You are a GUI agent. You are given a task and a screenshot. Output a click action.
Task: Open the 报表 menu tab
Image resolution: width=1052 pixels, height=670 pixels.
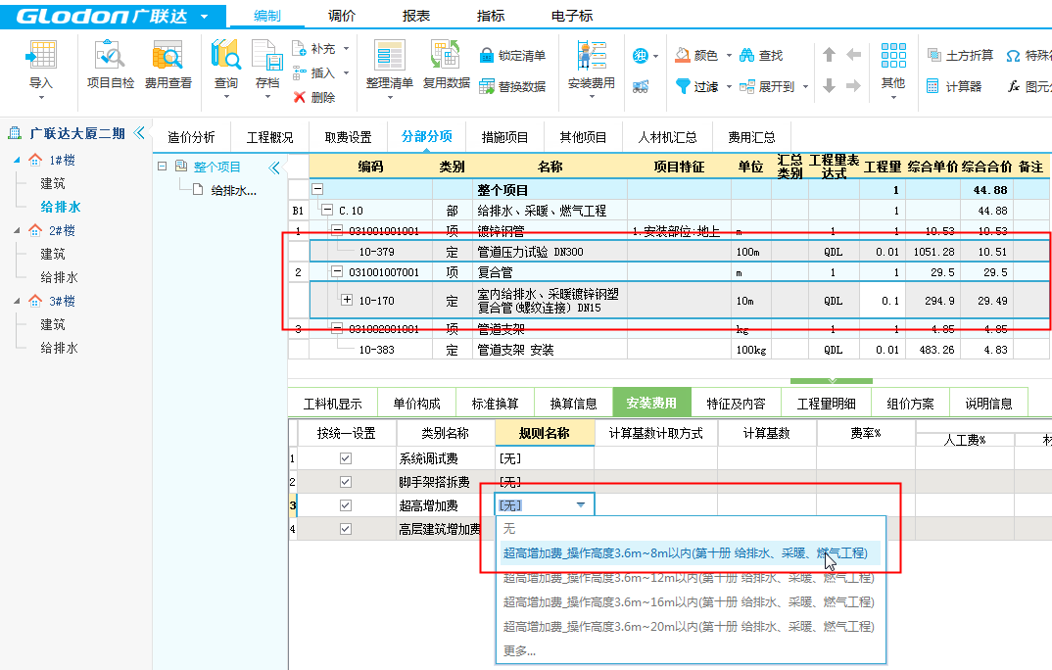coord(416,16)
